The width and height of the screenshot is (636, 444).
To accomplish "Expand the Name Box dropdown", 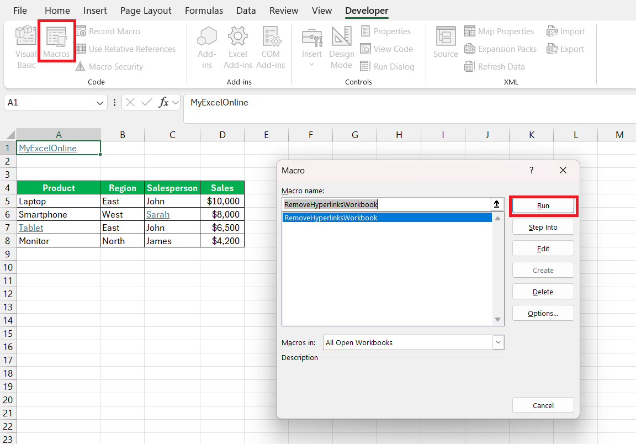I will click(100, 103).
